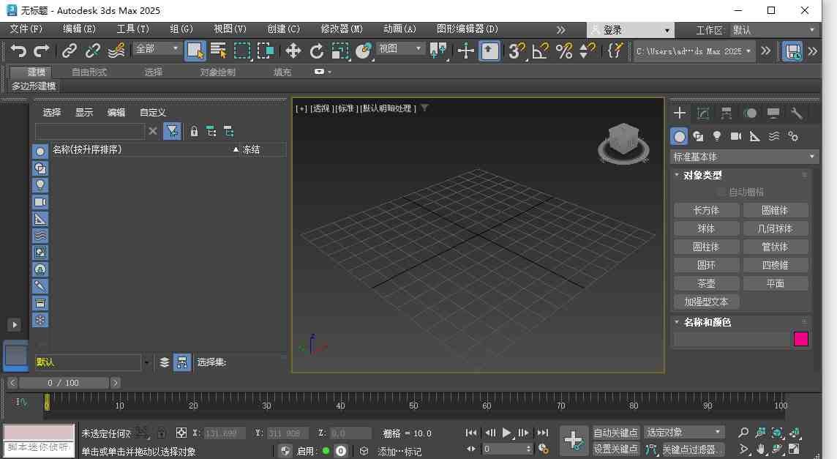This screenshot has height=459, width=837.
Task: Click the 茶壶 (Teapot) creation button
Action: (705, 283)
